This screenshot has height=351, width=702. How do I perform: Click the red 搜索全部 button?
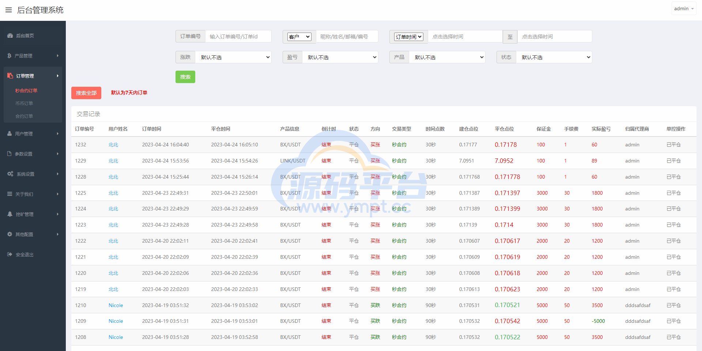coord(86,93)
